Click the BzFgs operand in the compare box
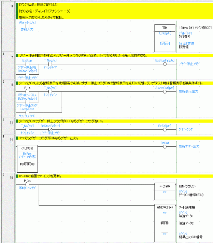This screenshot has width=213, height=243. click(x=27, y=154)
